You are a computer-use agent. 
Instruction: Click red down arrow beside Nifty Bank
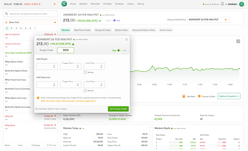pos(55,125)
